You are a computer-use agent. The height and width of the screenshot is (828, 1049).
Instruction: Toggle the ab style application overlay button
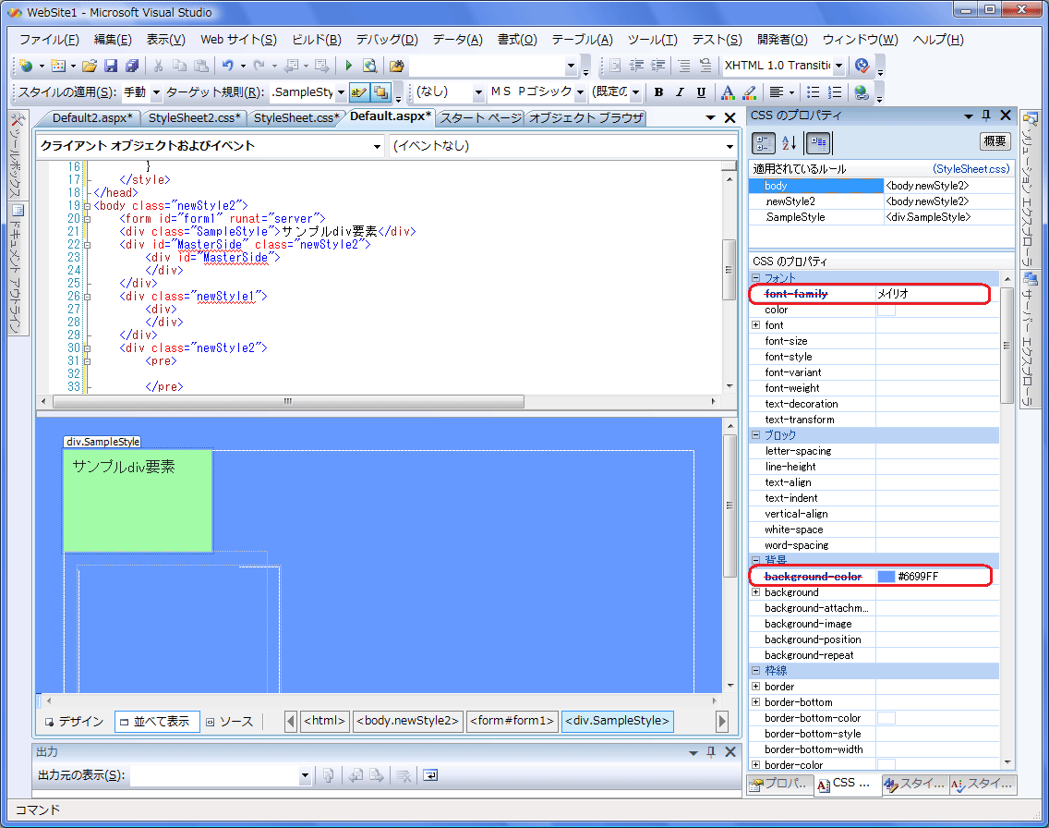tap(359, 92)
